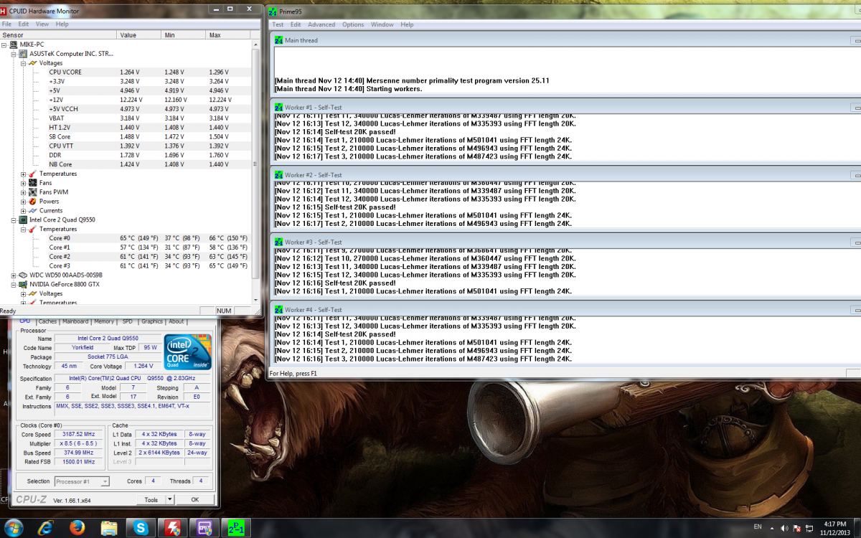Open the Windows Start menu orb
Screen dimensions: 861x538
12,527
